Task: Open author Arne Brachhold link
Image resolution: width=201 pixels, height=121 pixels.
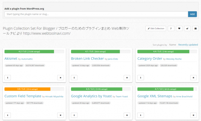Action: [x=184, y=96]
